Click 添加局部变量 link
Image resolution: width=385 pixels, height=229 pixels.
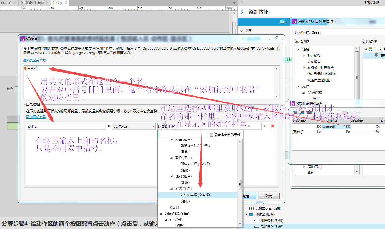pos(36,117)
